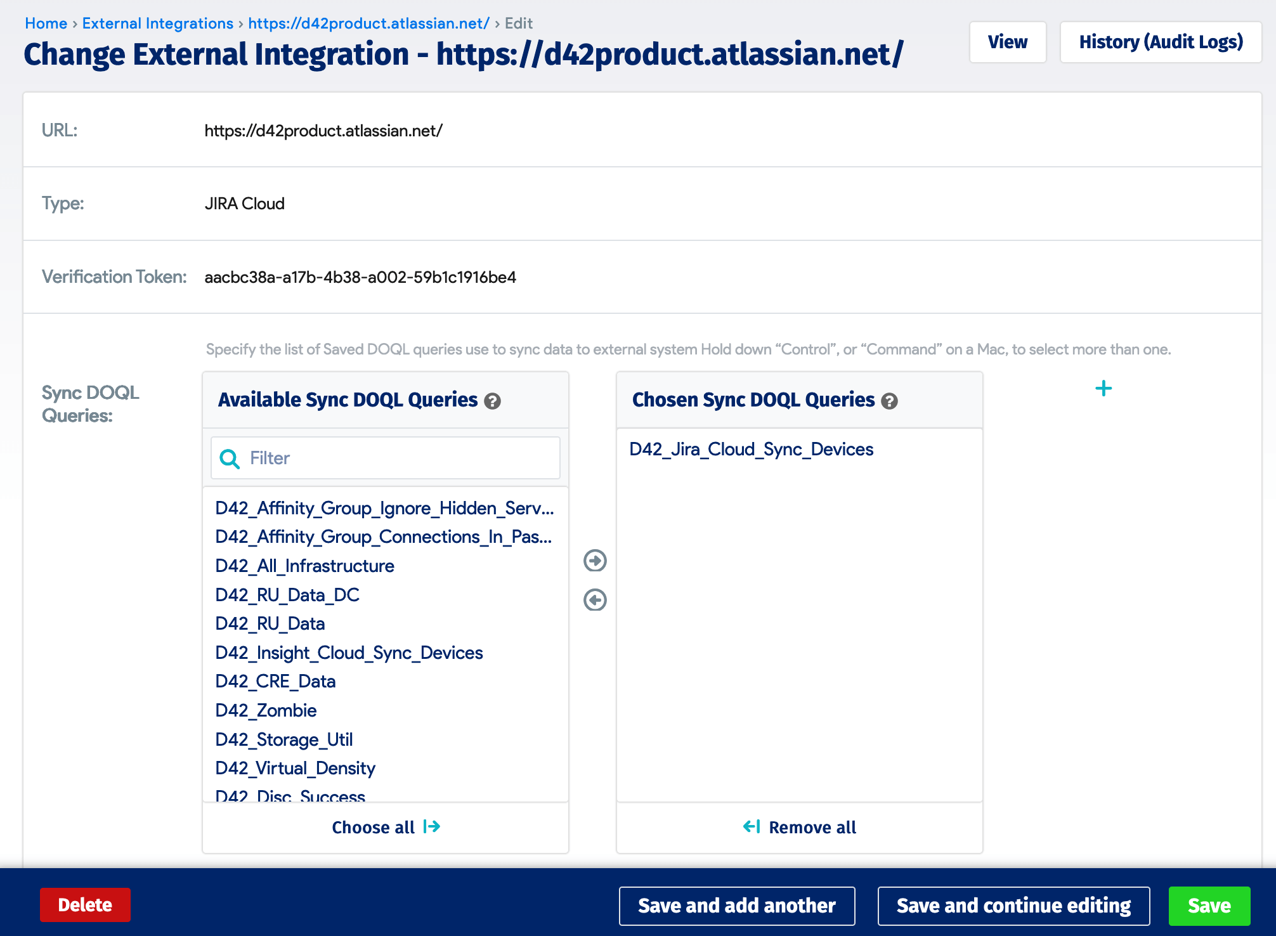Click the help icon beside Chosen Sync DOQL Queries
The height and width of the screenshot is (936, 1276).
[x=890, y=401]
